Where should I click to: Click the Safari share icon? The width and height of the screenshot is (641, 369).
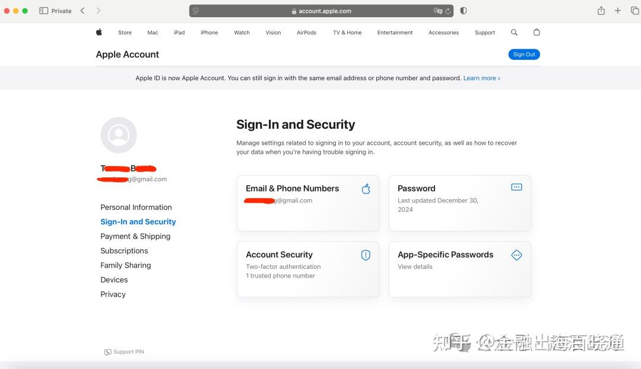[x=601, y=11]
